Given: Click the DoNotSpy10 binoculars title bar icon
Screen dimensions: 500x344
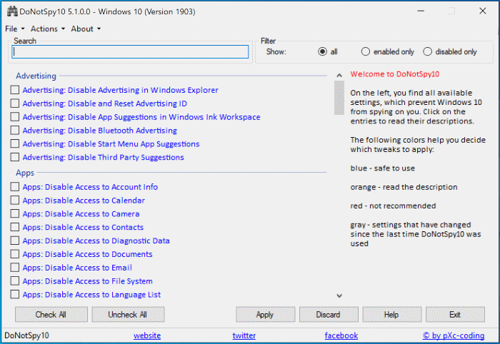Looking at the screenshot, I should [12, 11].
